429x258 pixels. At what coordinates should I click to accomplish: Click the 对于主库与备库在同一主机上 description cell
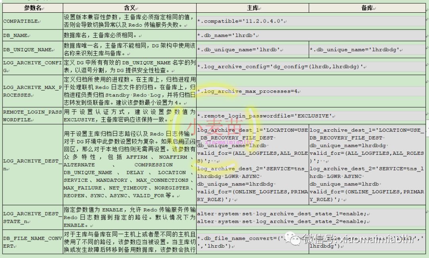click(129, 242)
